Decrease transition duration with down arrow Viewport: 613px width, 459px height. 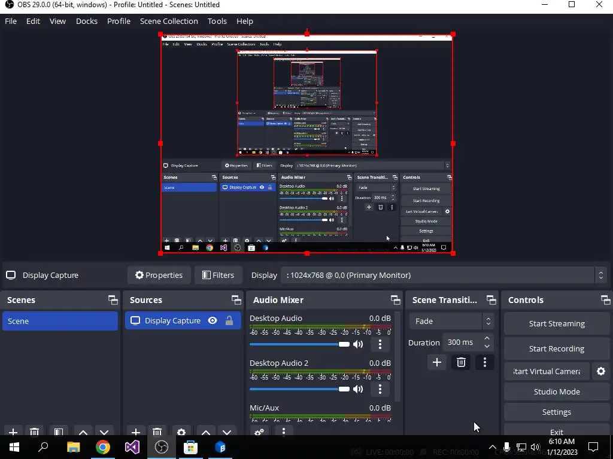coord(487,346)
